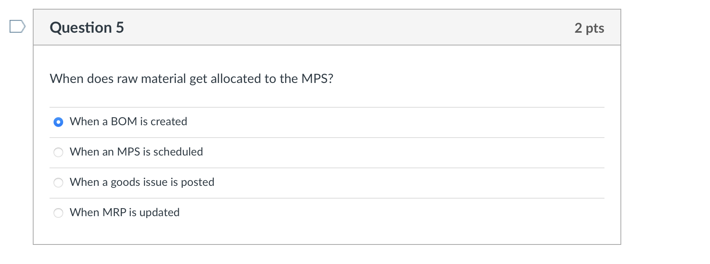710x264 pixels.
Task: Select radio button for 'When a BOM is created'
Action: (x=58, y=122)
